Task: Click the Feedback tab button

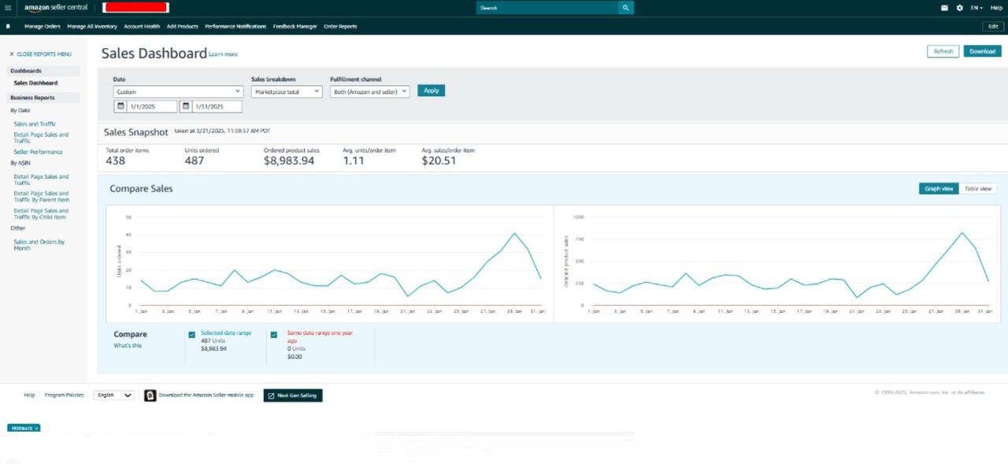Action: coord(24,428)
